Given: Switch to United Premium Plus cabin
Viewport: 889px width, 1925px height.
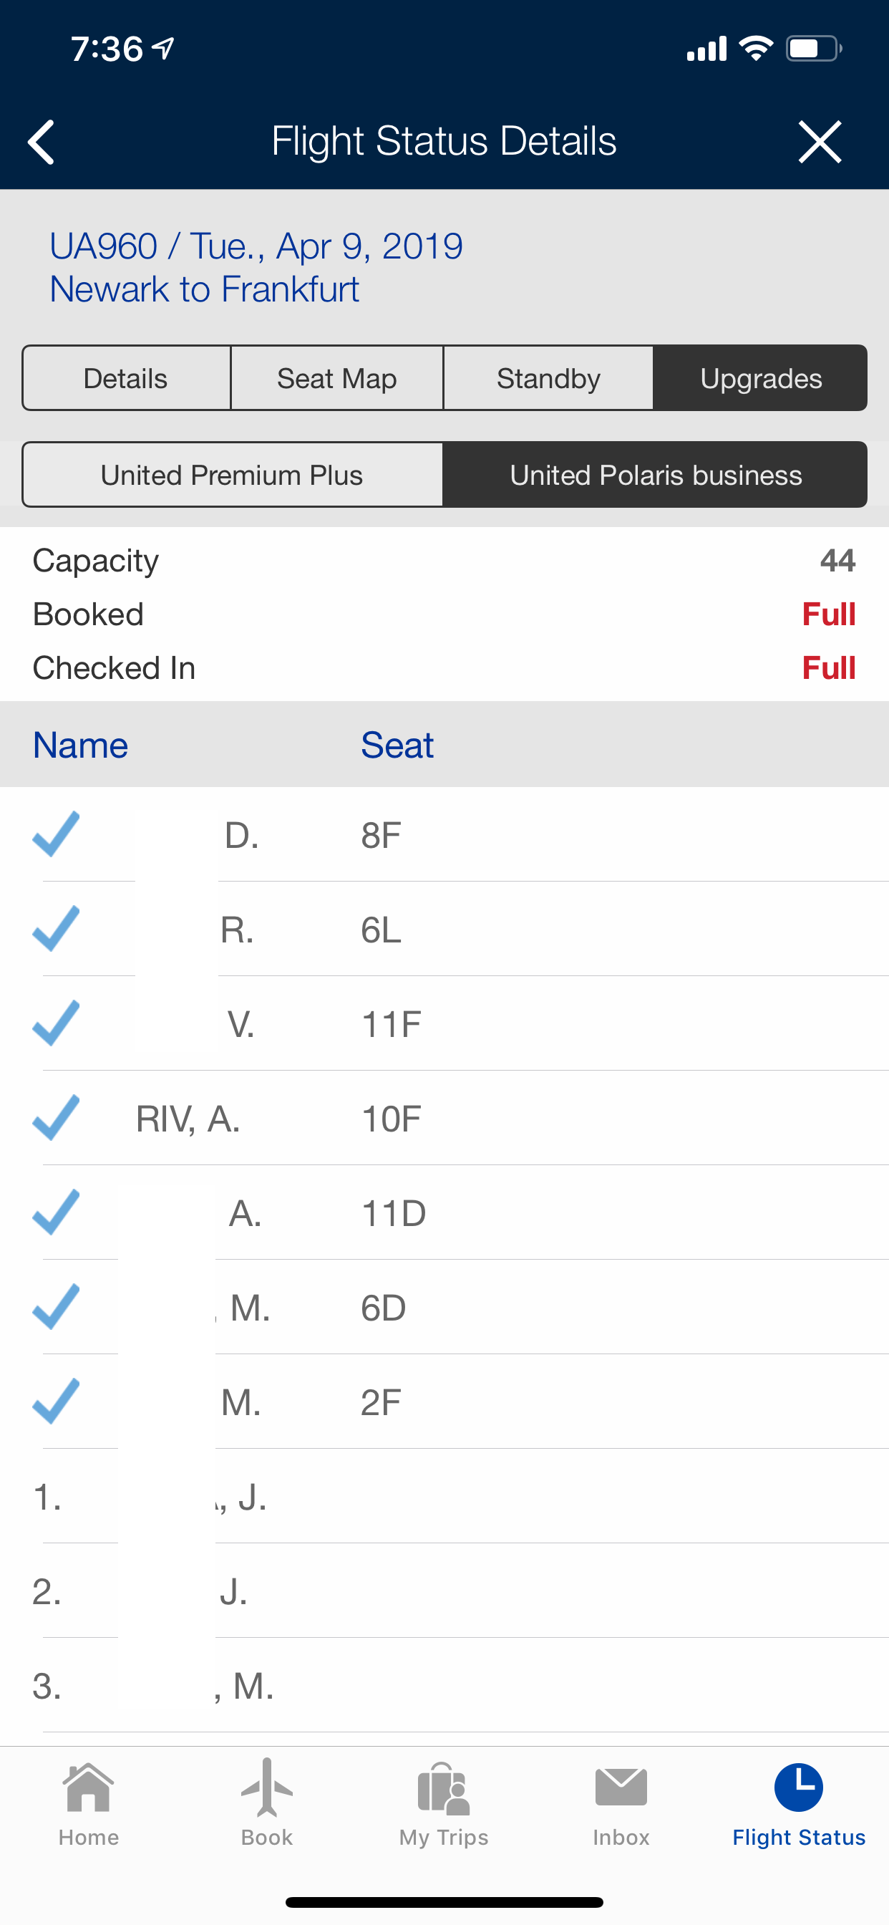Looking at the screenshot, I should [233, 476].
